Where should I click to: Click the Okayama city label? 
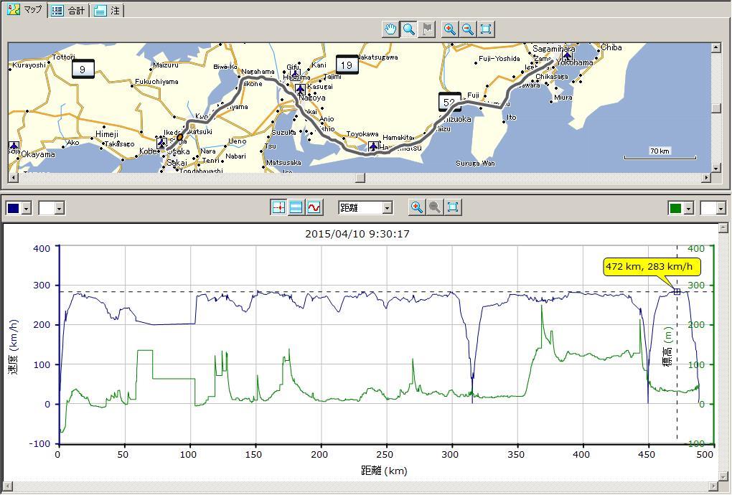pos(38,154)
